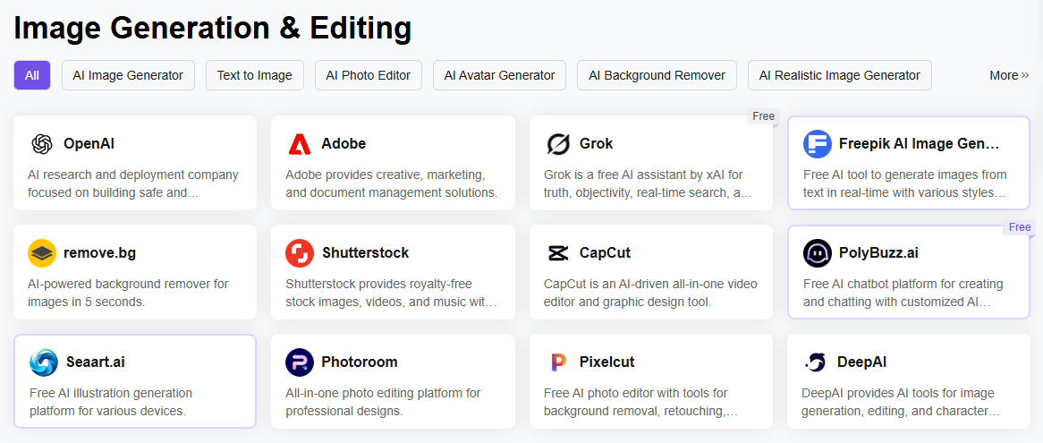This screenshot has height=443, width=1043.
Task: Click the OpenAI logo icon
Action: [42, 144]
